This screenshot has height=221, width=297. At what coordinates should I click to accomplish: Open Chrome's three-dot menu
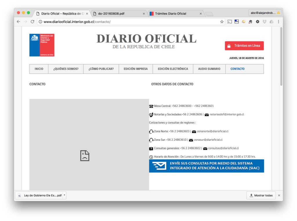[278, 22]
